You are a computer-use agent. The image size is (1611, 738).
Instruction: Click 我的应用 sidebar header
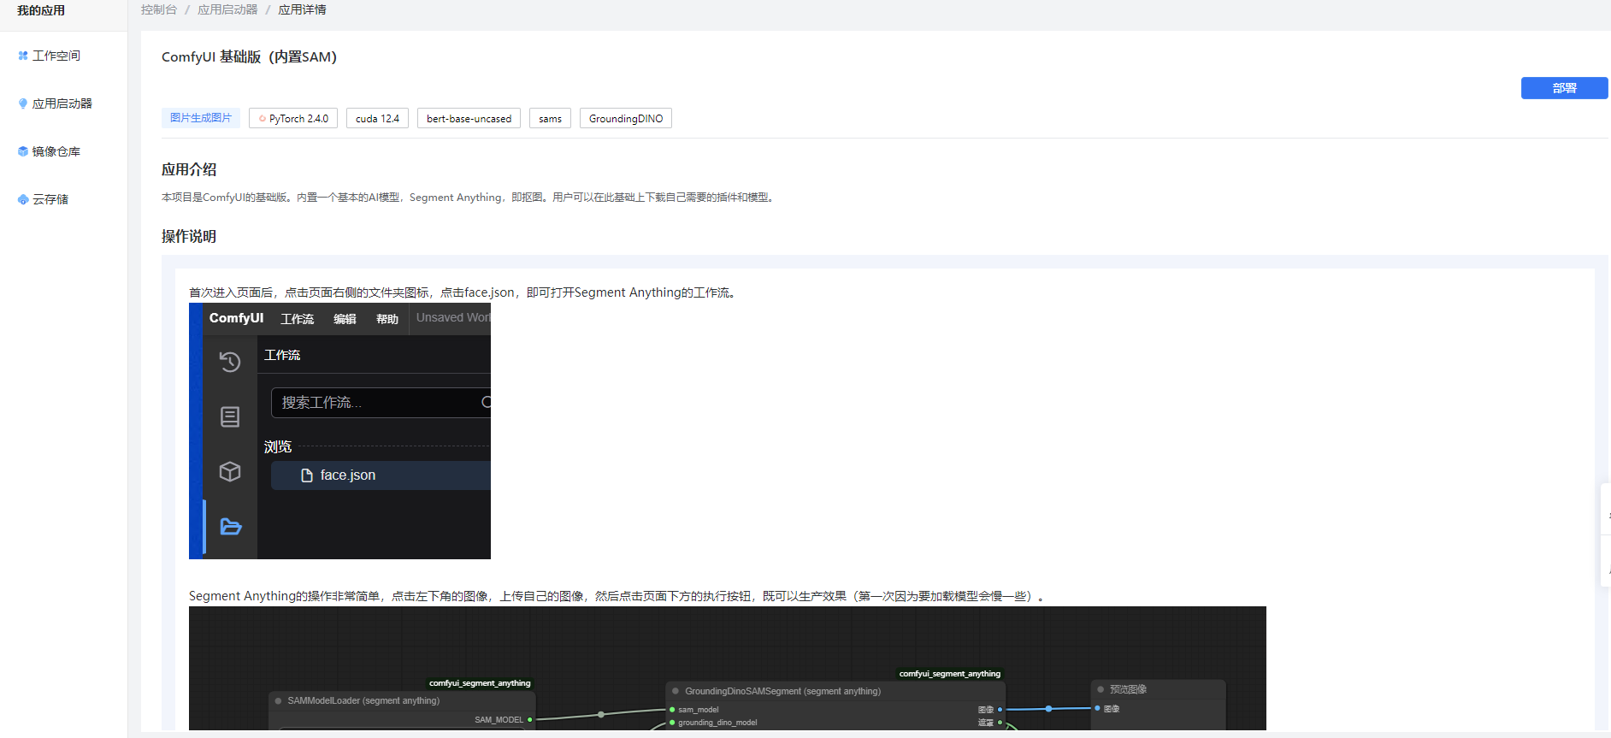41,10
